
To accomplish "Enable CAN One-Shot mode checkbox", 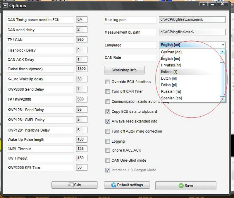I will point(107,161).
